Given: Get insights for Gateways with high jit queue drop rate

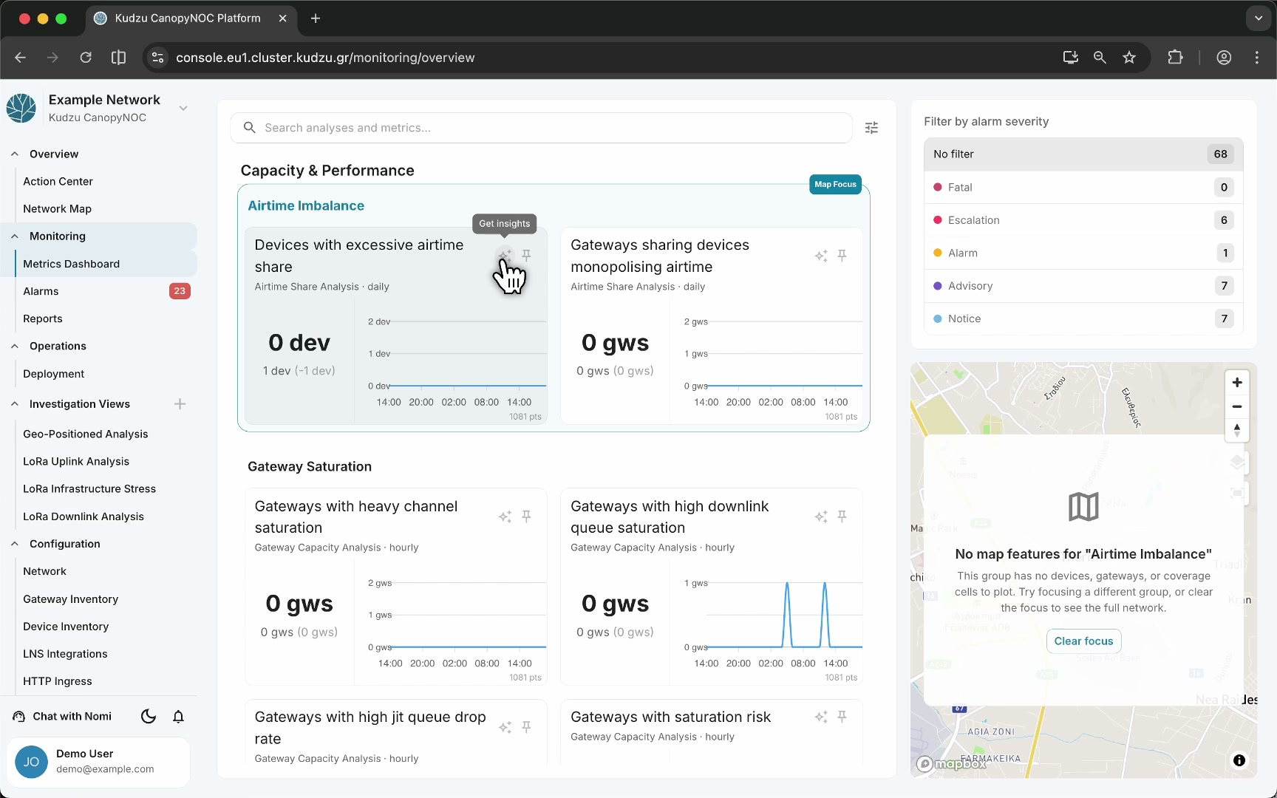Looking at the screenshot, I should (505, 727).
